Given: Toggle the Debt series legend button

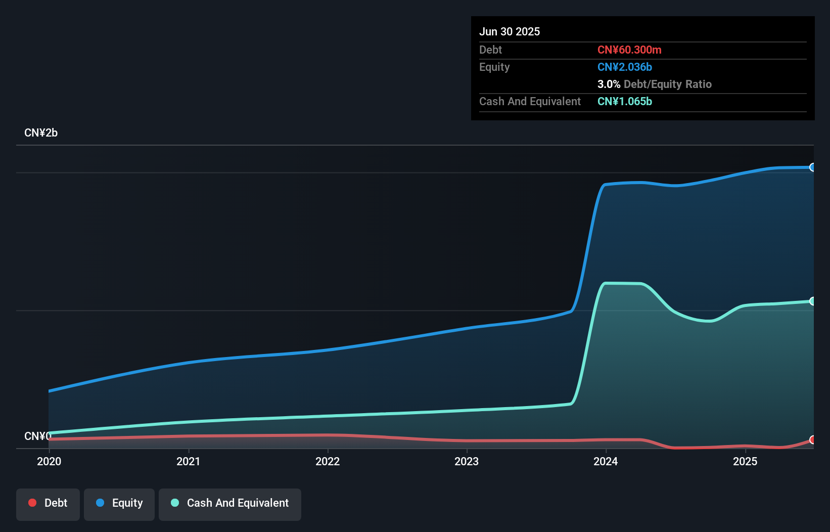Looking at the screenshot, I should coord(48,504).
